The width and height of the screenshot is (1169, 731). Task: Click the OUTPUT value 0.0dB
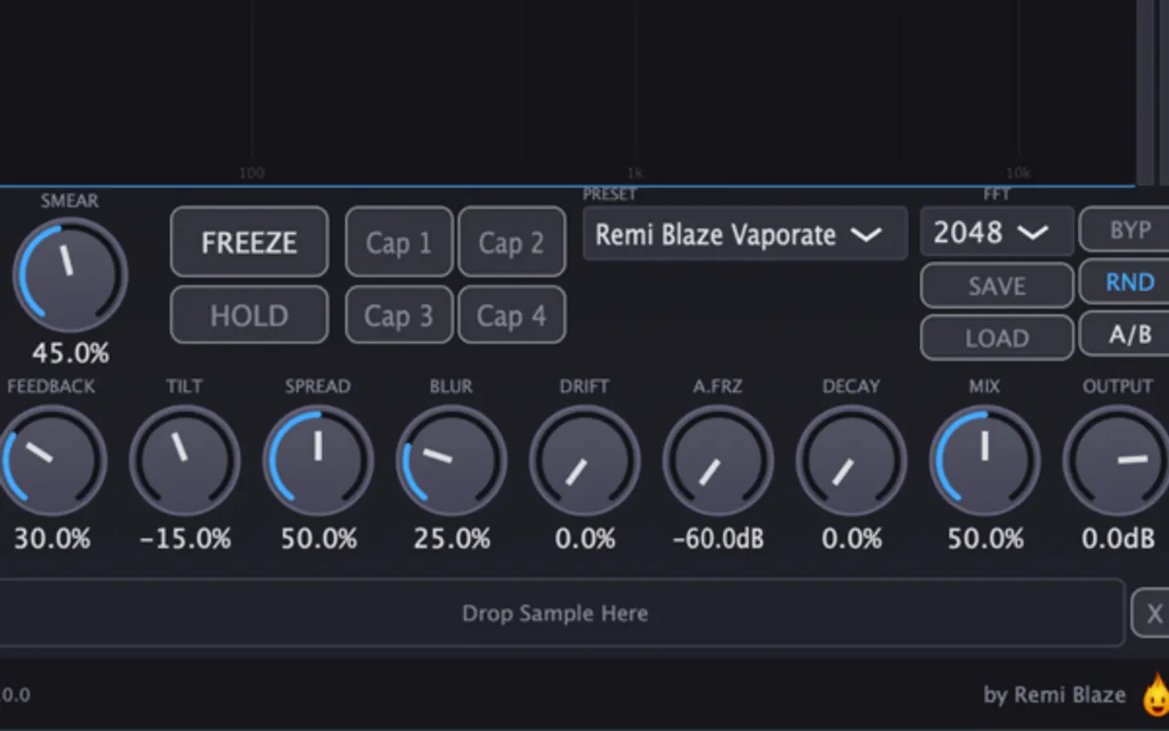coord(1119,538)
